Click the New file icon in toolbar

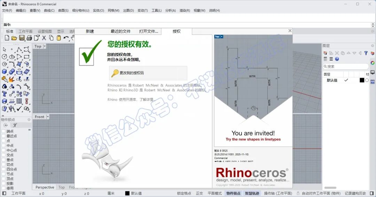(x=7, y=38)
